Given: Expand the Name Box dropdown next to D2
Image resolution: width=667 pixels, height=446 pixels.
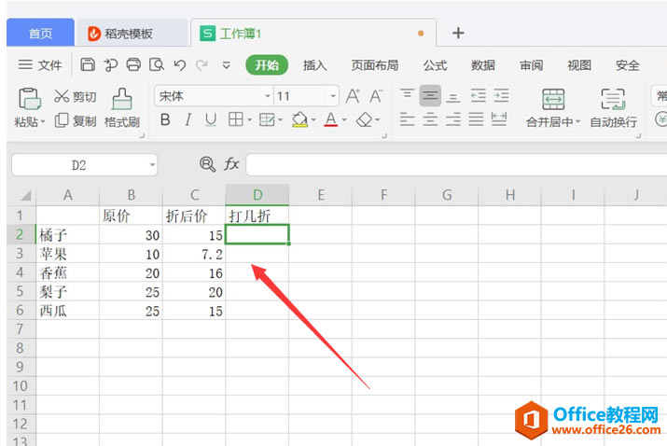Looking at the screenshot, I should (152, 165).
